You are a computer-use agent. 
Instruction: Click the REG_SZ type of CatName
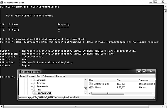[121, 87]
